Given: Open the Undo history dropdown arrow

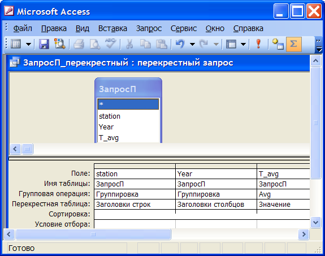Looking at the screenshot, I should point(192,44).
